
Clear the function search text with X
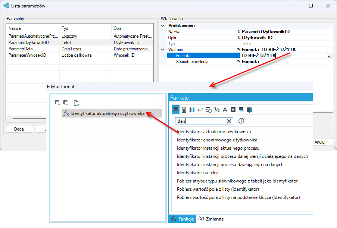[x=229, y=121]
